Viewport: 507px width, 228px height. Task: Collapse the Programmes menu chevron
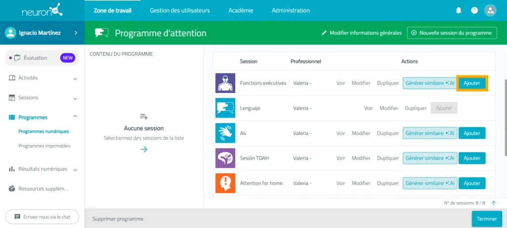pos(75,116)
